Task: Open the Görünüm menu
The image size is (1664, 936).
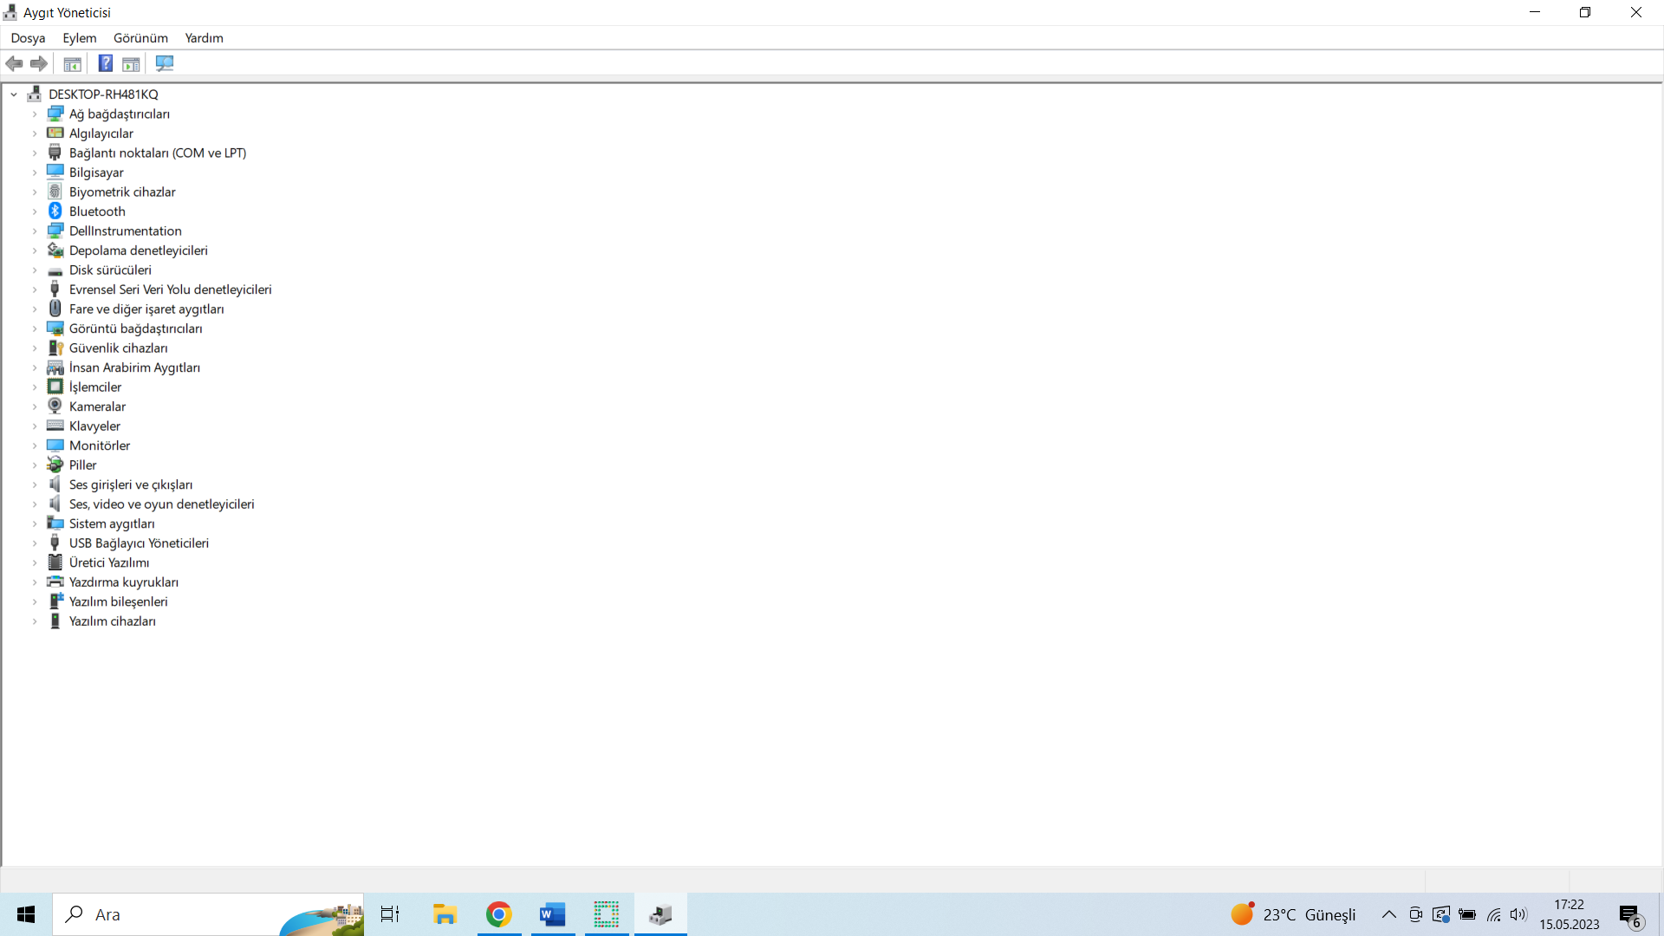Action: 140,38
